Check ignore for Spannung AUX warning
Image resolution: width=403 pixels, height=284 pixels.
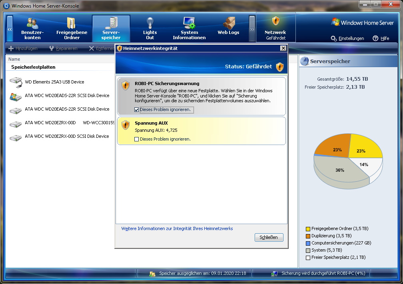tap(137, 139)
